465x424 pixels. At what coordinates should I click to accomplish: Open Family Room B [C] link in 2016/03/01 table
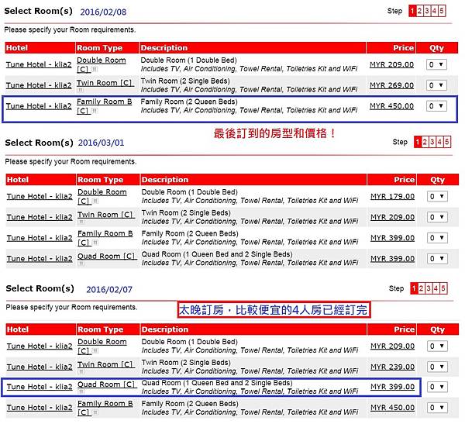105,238
